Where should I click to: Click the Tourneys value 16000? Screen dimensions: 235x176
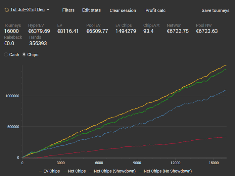point(11,31)
